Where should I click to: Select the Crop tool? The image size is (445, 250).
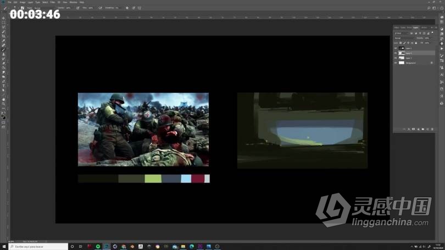point(3,36)
